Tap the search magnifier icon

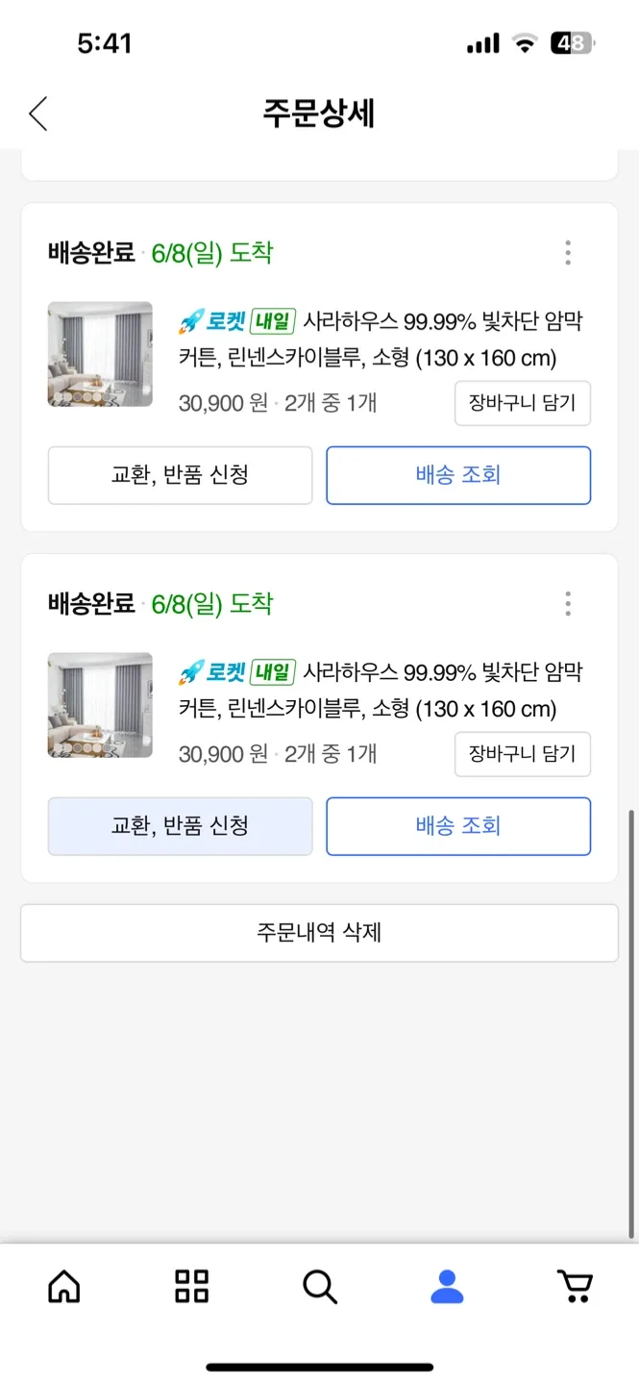coord(320,1286)
